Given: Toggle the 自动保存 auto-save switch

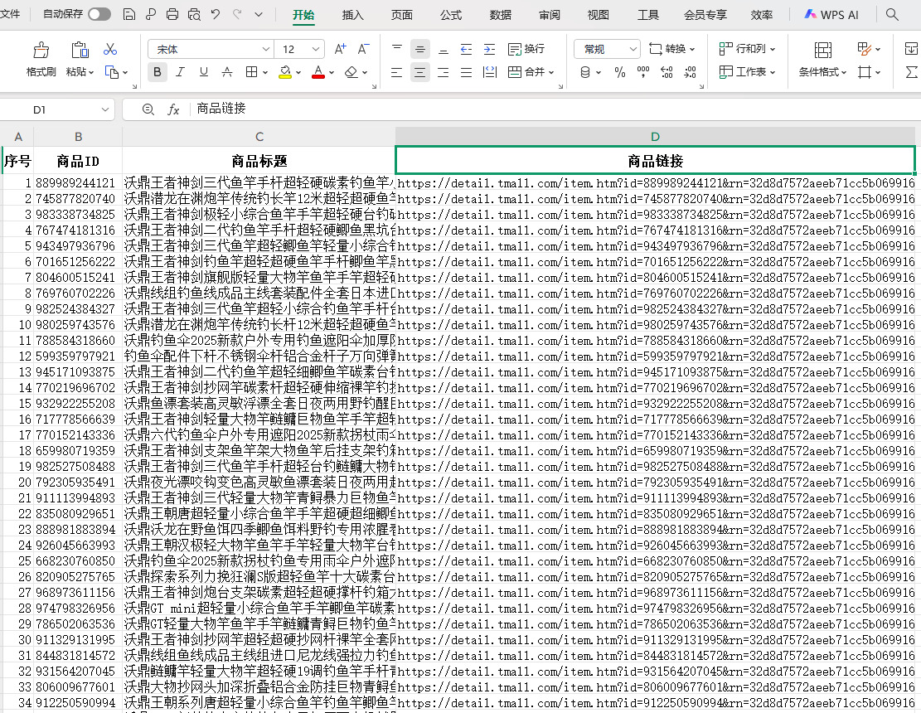Looking at the screenshot, I should 99,15.
